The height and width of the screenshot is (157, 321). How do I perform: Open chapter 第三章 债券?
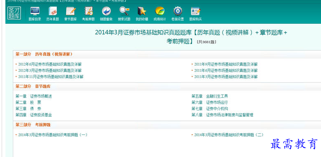pyautogui.click(x=28, y=108)
